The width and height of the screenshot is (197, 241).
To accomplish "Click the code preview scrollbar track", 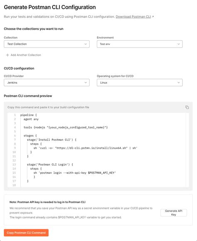I will pyautogui.click(x=187, y=150).
